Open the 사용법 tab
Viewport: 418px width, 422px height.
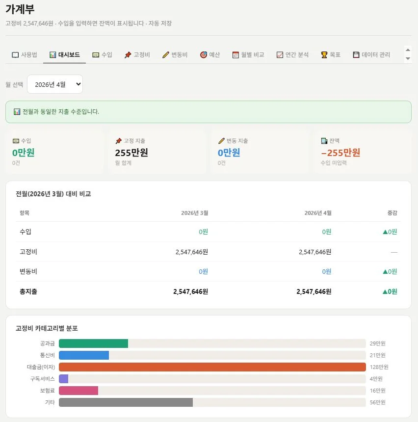click(24, 54)
